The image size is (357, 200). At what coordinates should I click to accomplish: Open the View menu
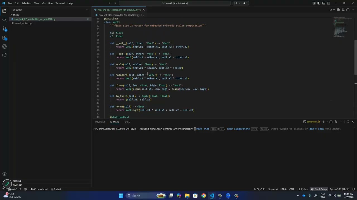pyautogui.click(x=37, y=3)
